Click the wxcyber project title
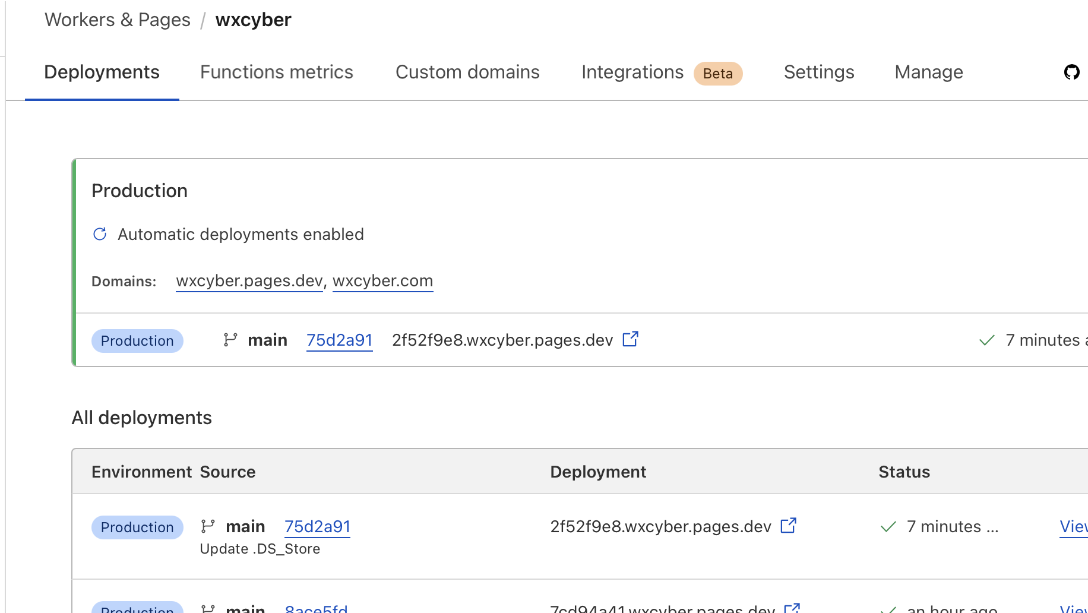The height and width of the screenshot is (613, 1088). pyautogui.click(x=253, y=20)
